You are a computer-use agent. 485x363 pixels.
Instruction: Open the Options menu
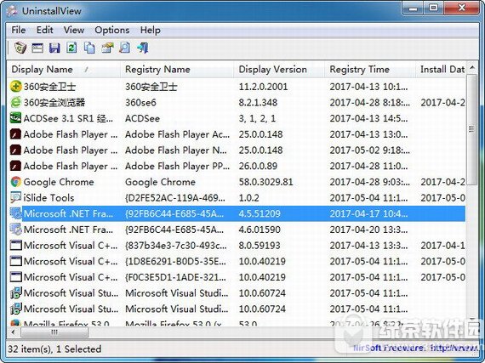point(112,30)
